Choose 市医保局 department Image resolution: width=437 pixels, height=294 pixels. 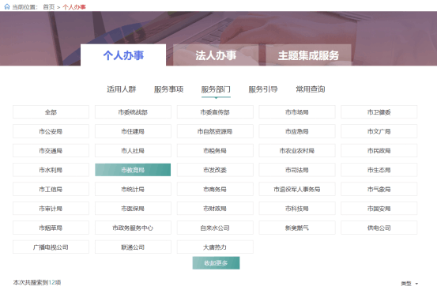click(x=133, y=209)
